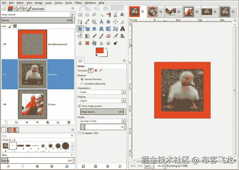239x170 pixels.
Task: Select the Free Select lasso tool
Action: pyautogui.click(x=94, y=15)
